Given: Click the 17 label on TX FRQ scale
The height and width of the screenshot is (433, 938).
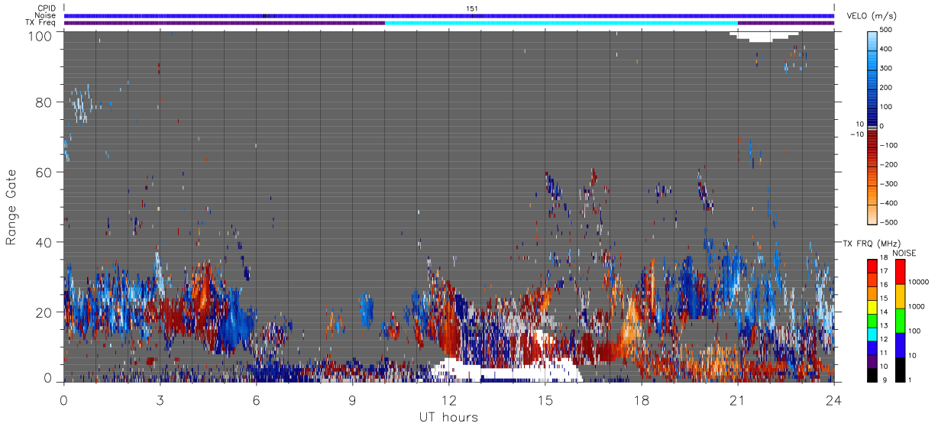Looking at the screenshot, I should click(x=885, y=272).
